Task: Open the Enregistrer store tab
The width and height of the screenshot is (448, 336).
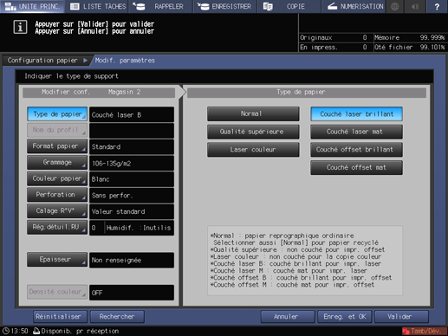Action: (224, 6)
